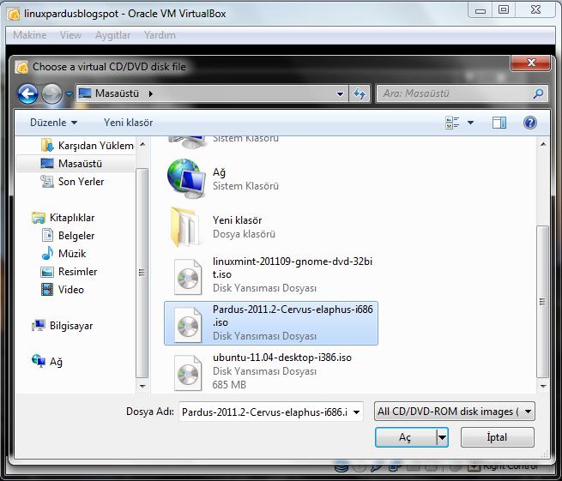Open Son Yerler in the sidebar
Screen dimensions: 562x481
72,182
